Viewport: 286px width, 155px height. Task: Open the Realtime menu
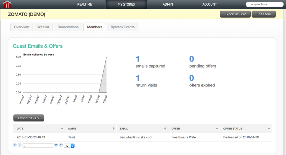pos(85,4)
